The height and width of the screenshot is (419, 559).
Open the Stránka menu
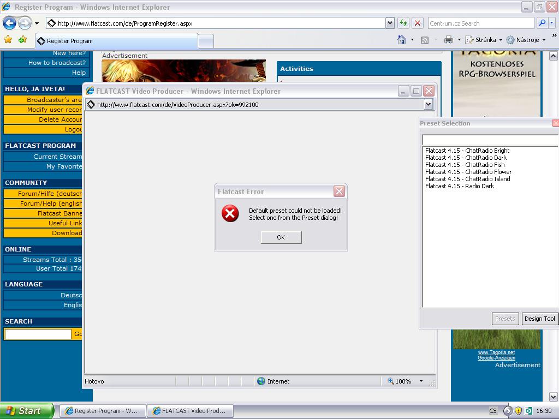tap(484, 40)
